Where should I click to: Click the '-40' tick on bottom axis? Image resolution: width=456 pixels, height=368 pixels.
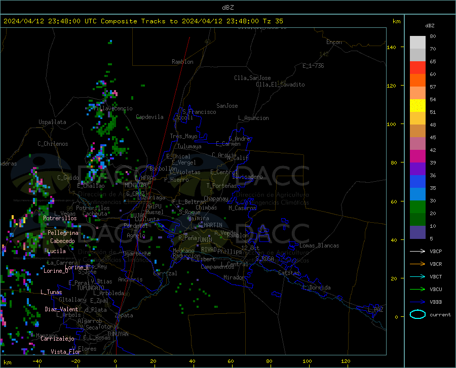pyautogui.click(x=37, y=361)
